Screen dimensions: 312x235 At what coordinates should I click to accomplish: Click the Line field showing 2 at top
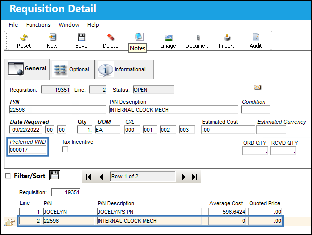[x=98, y=90]
